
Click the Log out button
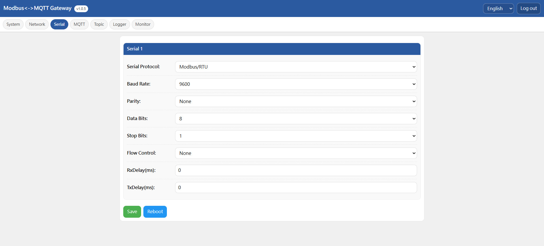coord(528,8)
